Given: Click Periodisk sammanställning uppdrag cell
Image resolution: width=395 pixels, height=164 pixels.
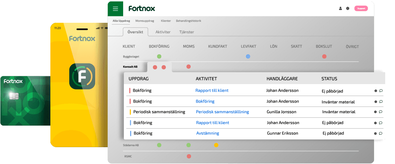Looking at the screenshot, I should [x=159, y=112].
